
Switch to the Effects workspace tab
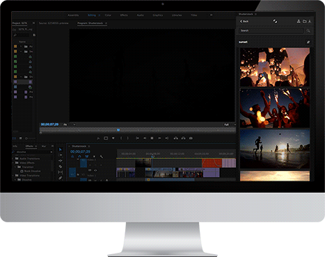[x=124, y=15]
